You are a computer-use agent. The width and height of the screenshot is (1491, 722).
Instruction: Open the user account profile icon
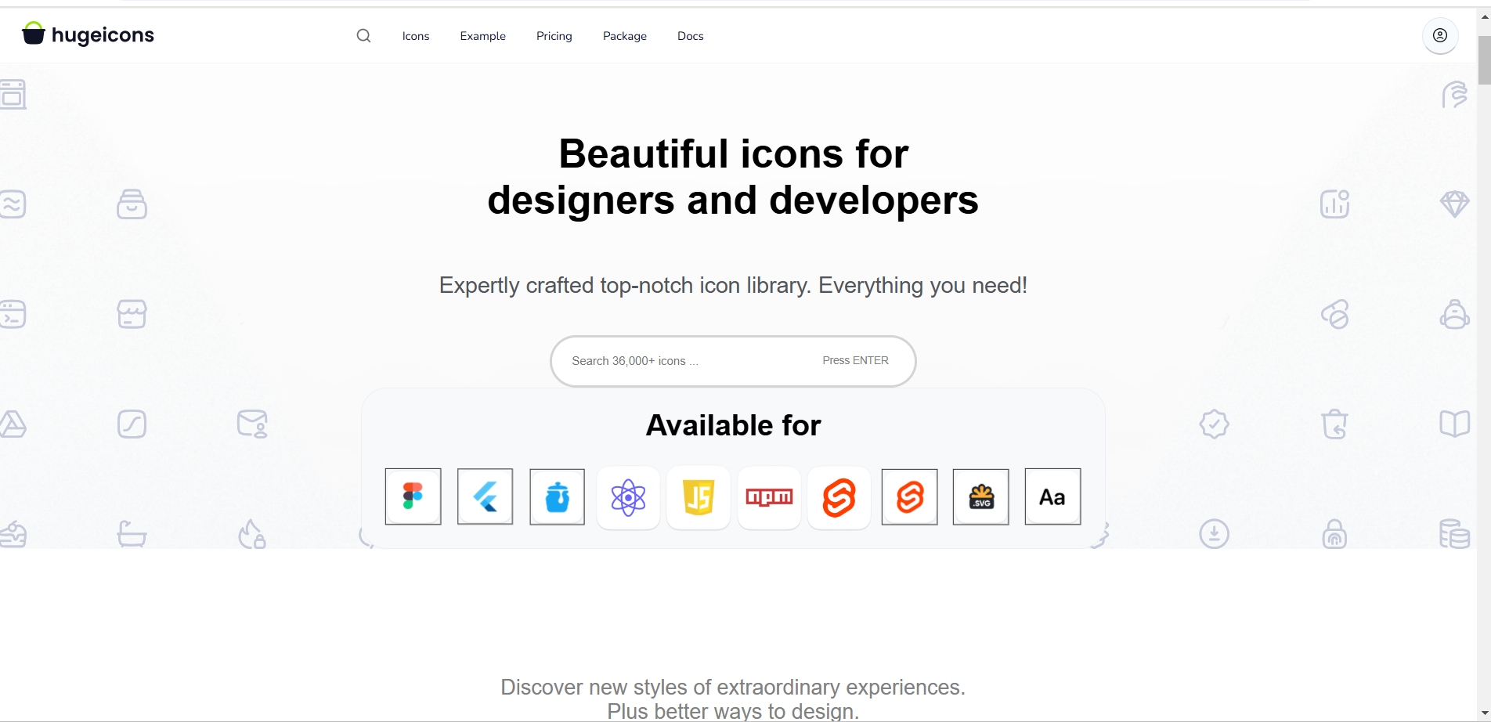point(1439,35)
